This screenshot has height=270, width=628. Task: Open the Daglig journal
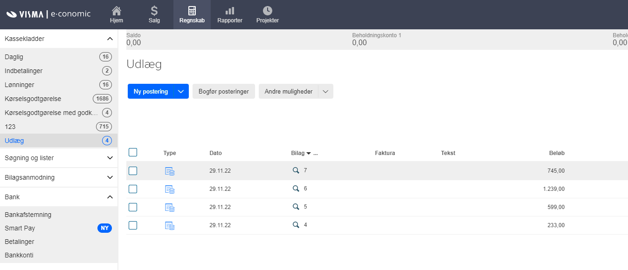(x=59, y=57)
